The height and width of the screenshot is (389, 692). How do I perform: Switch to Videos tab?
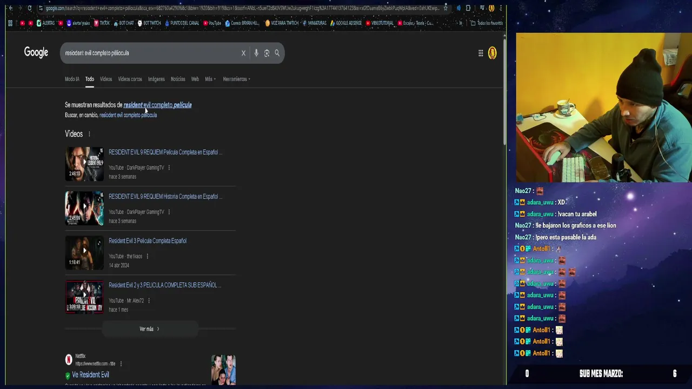pos(106,79)
